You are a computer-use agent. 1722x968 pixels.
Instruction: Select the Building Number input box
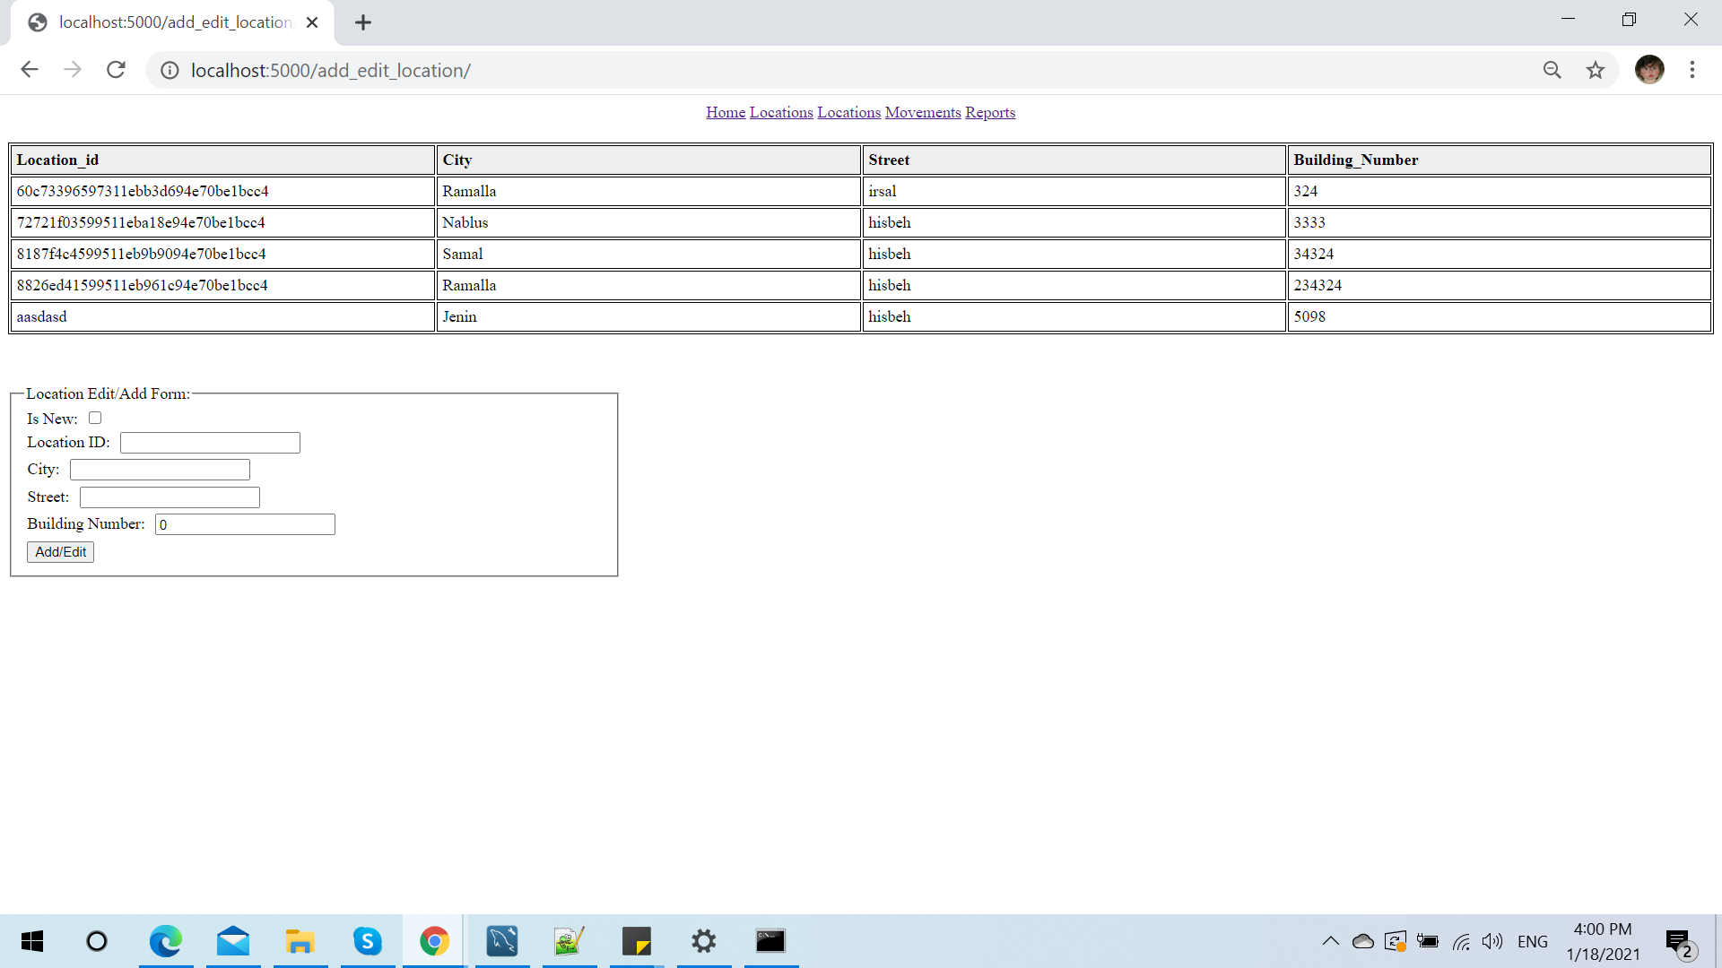coord(245,524)
